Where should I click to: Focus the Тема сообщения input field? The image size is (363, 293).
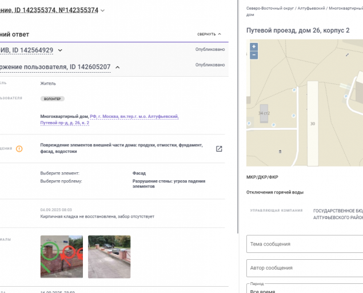[305, 244]
